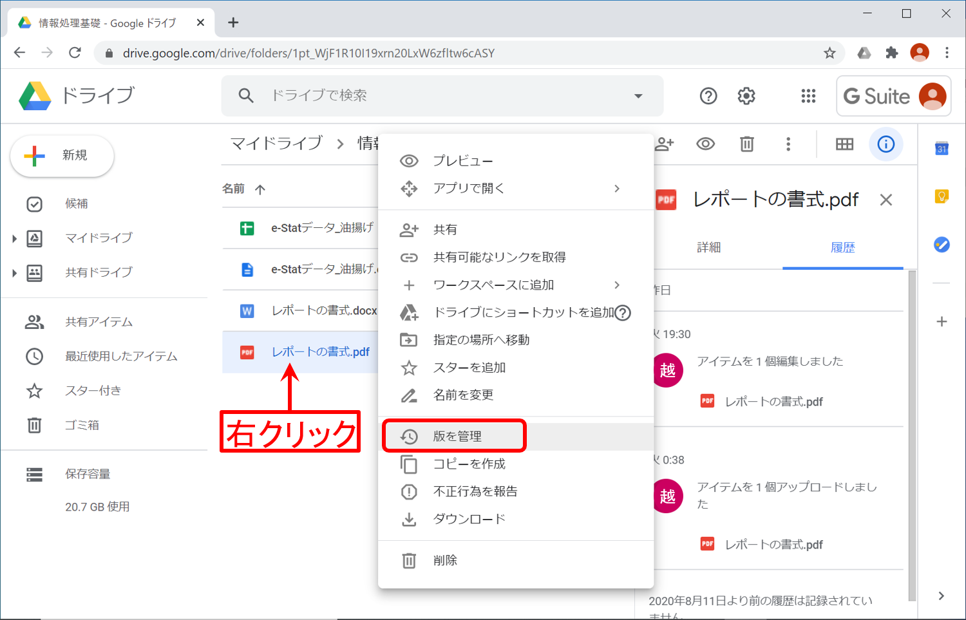Click マイドライブ breadcrumb
The width and height of the screenshot is (966, 620).
click(276, 143)
